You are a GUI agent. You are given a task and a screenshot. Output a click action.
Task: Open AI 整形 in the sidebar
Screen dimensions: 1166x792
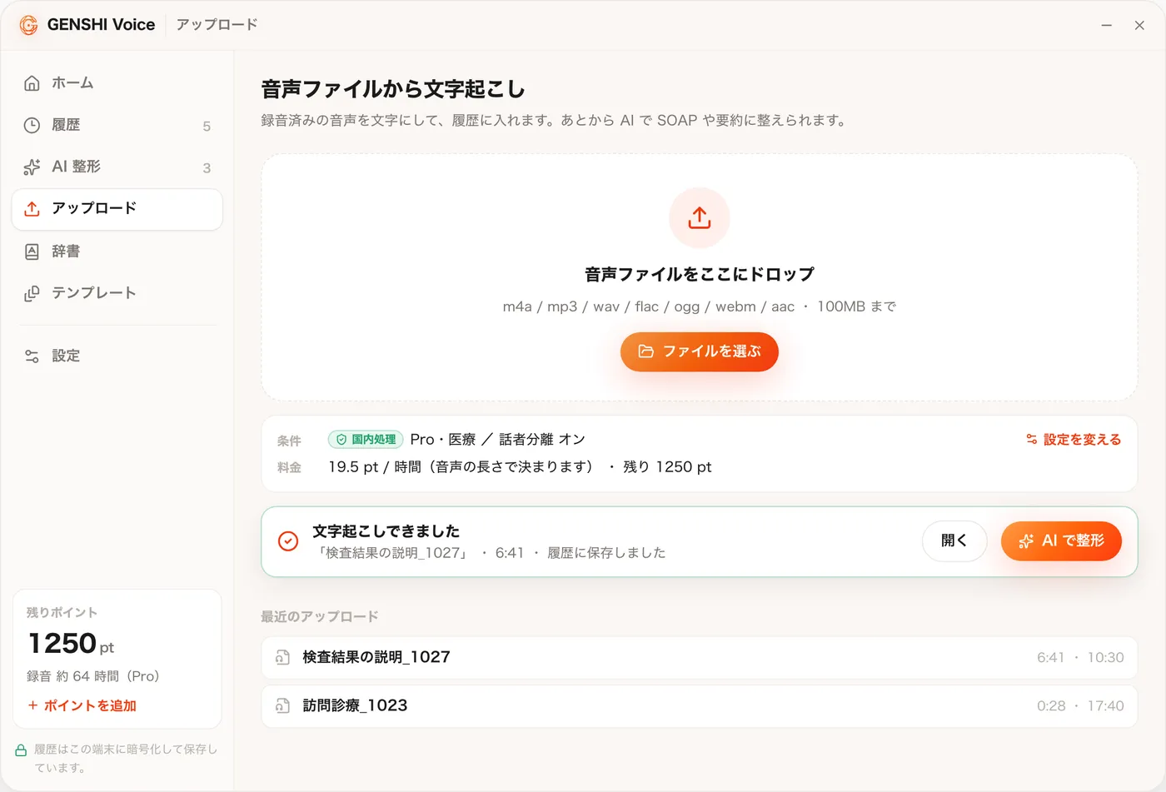pos(117,167)
